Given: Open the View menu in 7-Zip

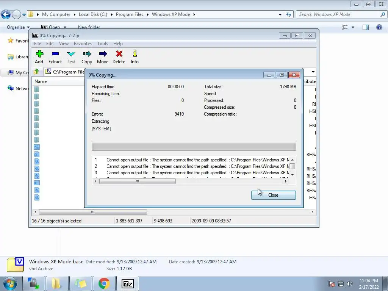Looking at the screenshot, I should tap(64, 44).
